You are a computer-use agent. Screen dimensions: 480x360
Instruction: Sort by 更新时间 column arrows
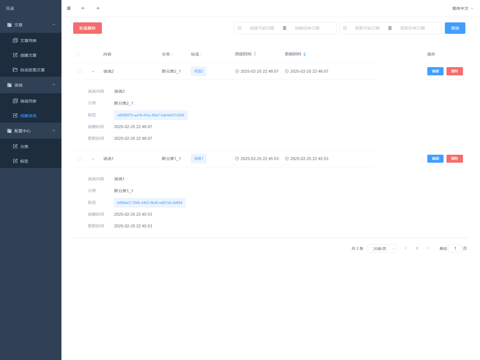click(305, 54)
